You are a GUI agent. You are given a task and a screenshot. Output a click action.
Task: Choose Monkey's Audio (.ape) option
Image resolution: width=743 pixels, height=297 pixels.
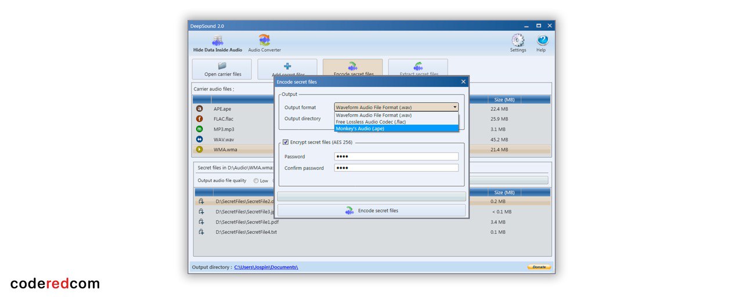click(396, 128)
